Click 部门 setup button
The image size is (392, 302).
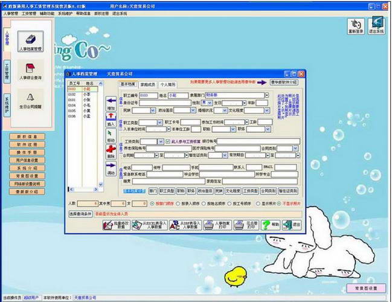(153, 191)
